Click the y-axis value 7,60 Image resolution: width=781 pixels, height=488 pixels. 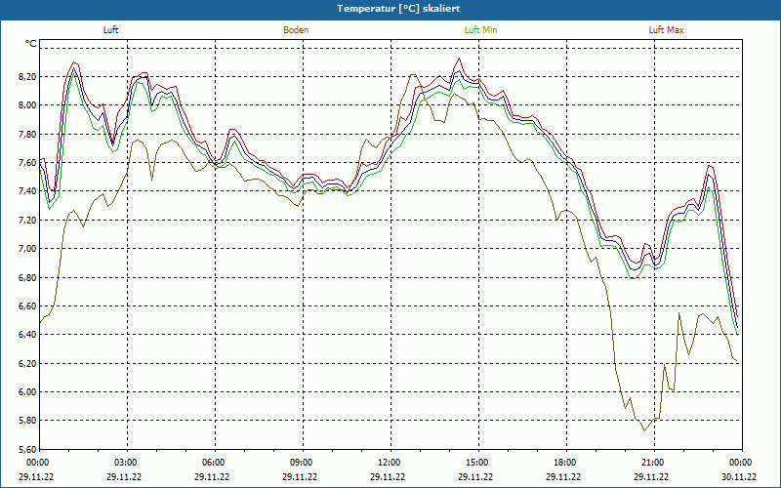(x=27, y=162)
